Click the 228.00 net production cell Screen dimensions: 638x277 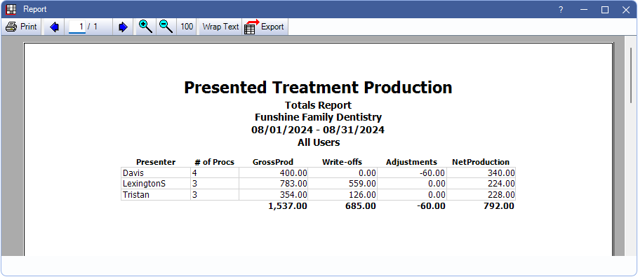click(x=481, y=195)
